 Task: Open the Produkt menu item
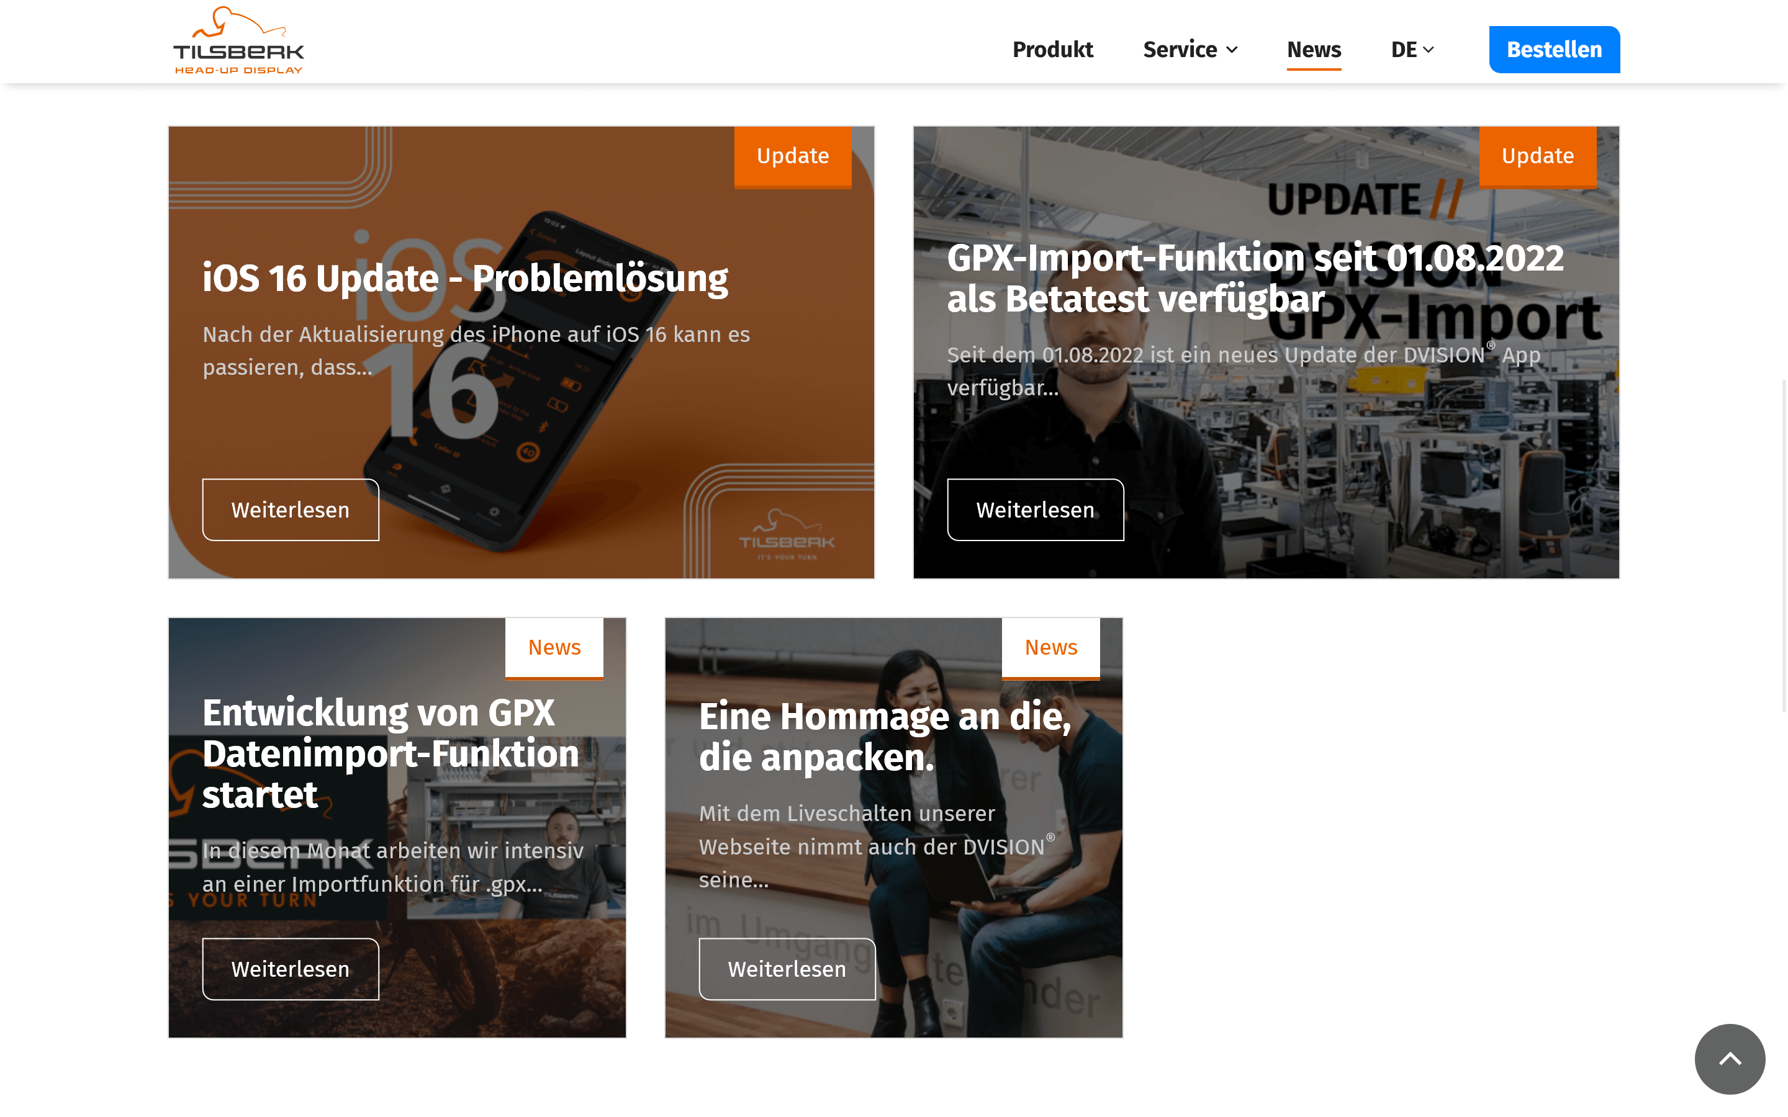click(x=1052, y=50)
